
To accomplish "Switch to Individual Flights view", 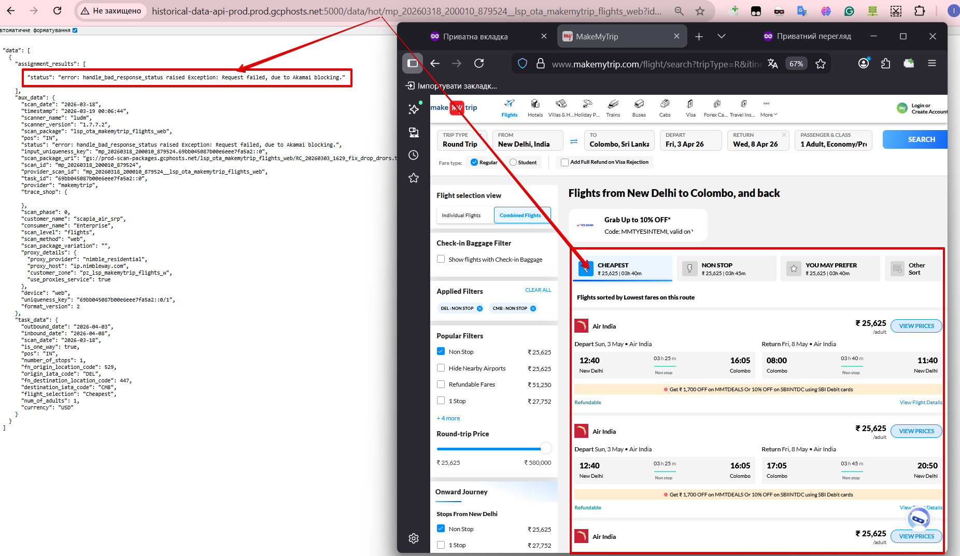I will coord(461,216).
